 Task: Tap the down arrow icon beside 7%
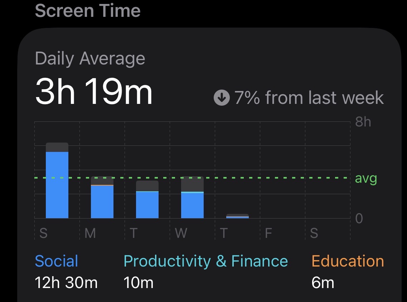tap(222, 98)
